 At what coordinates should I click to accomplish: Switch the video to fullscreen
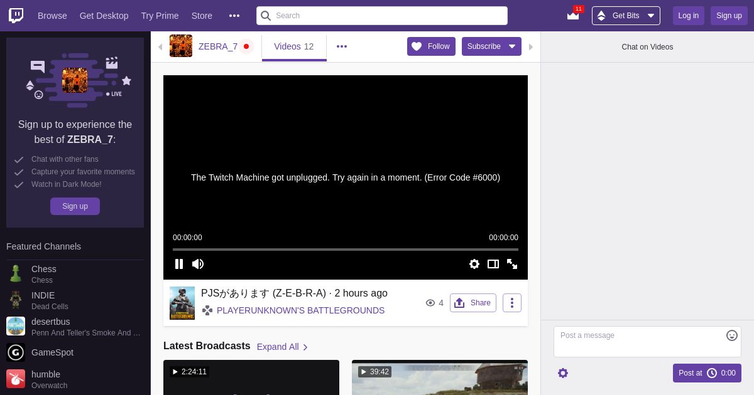coord(512,264)
